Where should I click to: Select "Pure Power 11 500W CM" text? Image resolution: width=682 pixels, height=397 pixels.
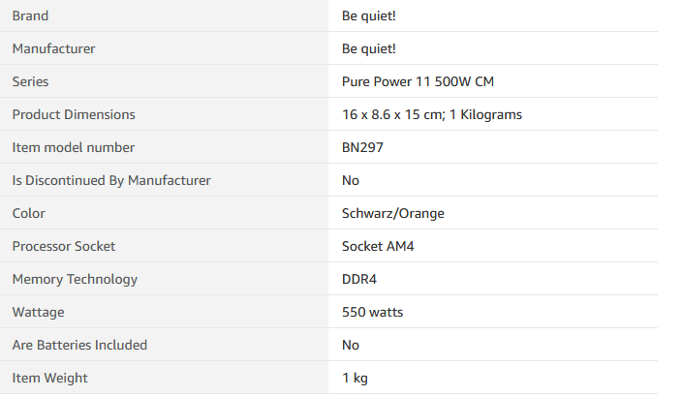pos(418,81)
